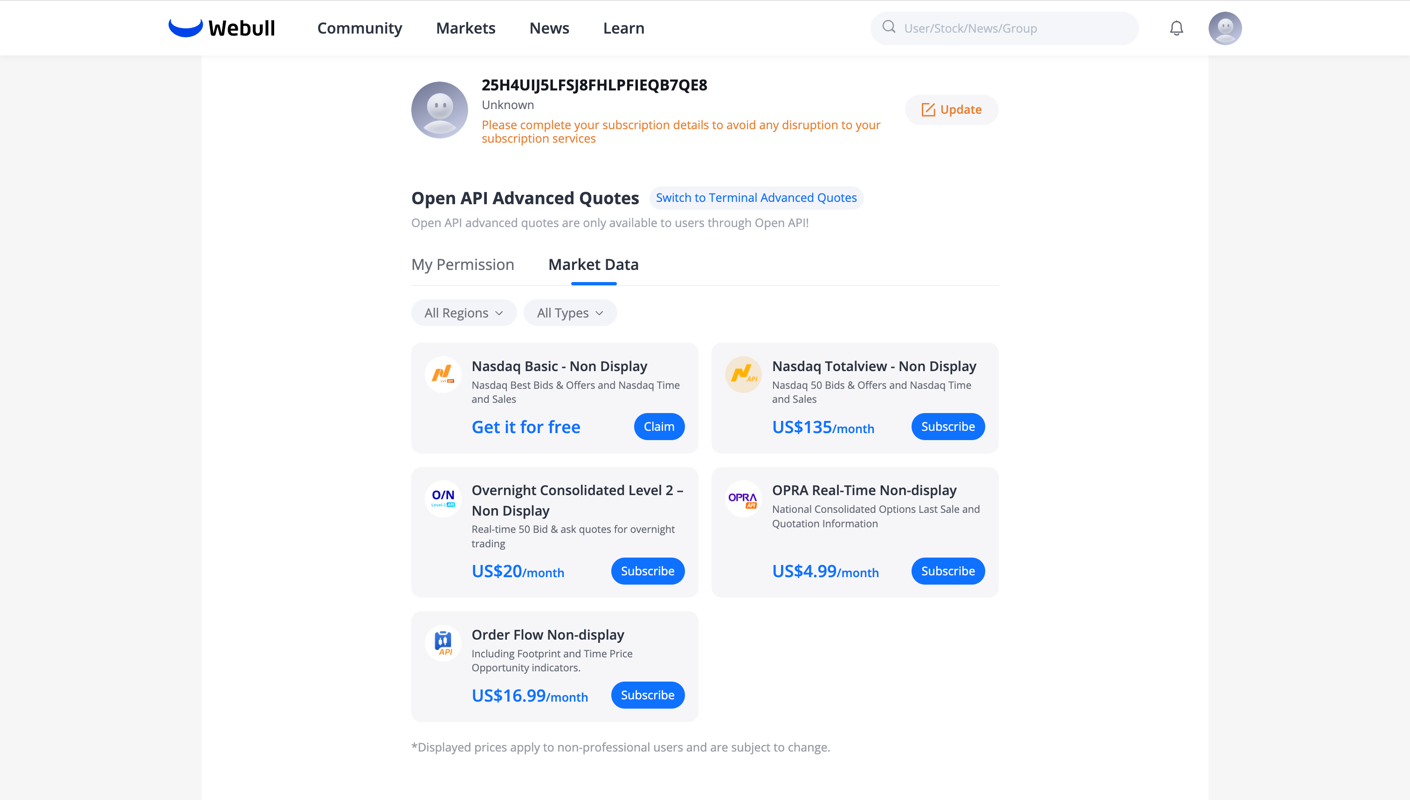Subscribe to Nasdaq Totalview Non Display

tap(948, 427)
